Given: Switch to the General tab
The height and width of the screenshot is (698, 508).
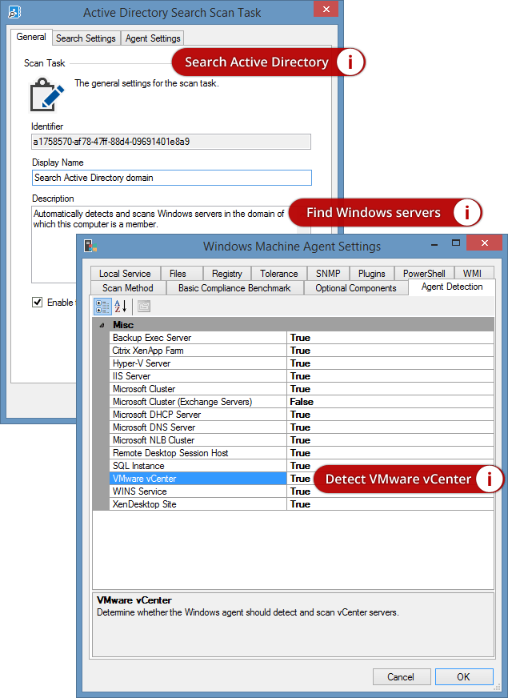Looking at the screenshot, I should (31, 37).
